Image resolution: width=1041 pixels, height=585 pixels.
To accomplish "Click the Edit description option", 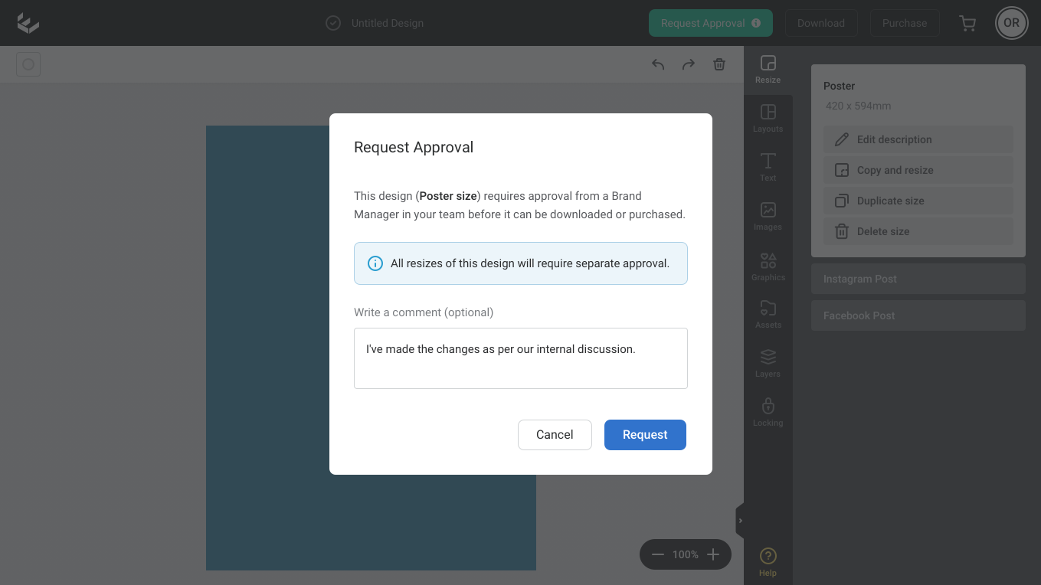I will click(x=918, y=139).
